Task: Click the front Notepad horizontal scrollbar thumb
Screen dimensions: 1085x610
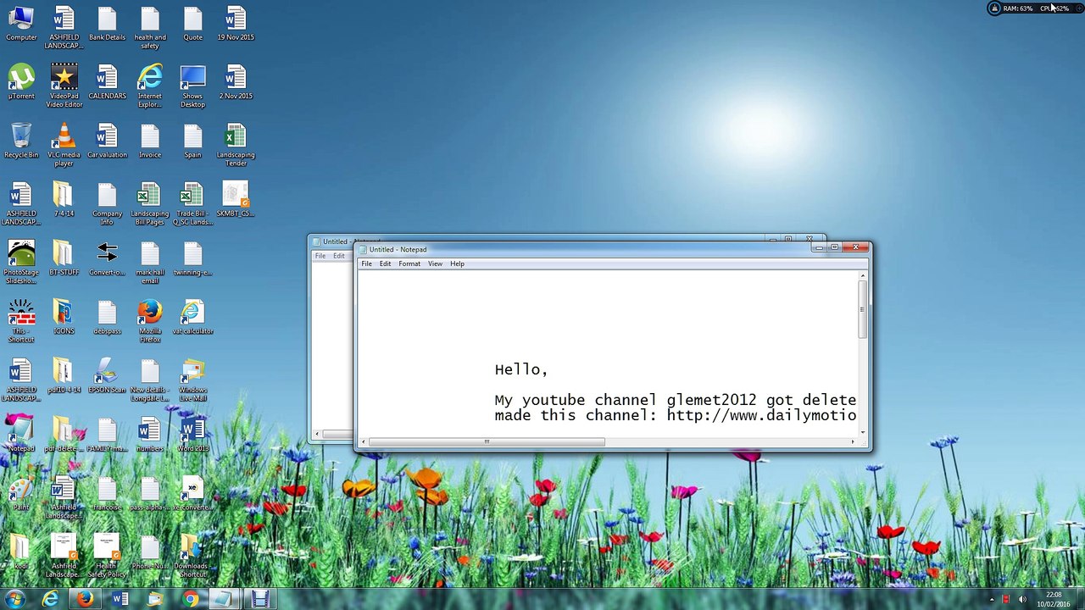Action: point(487,441)
